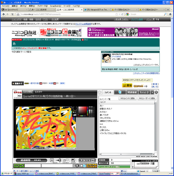Click the magnifier icon in the search box
Viewport: 174px width, 176px height.
click(165, 14)
